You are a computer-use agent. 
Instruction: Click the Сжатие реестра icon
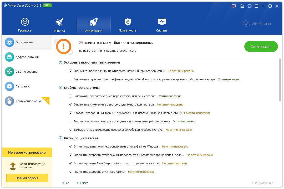tap(9, 72)
